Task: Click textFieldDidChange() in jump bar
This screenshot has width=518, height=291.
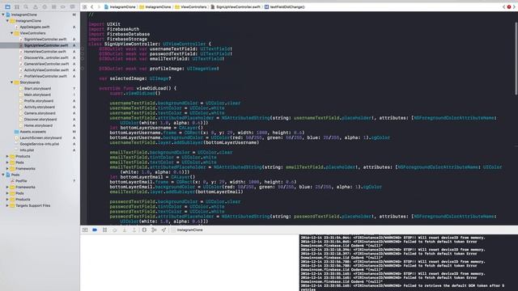Action: click(x=284, y=6)
